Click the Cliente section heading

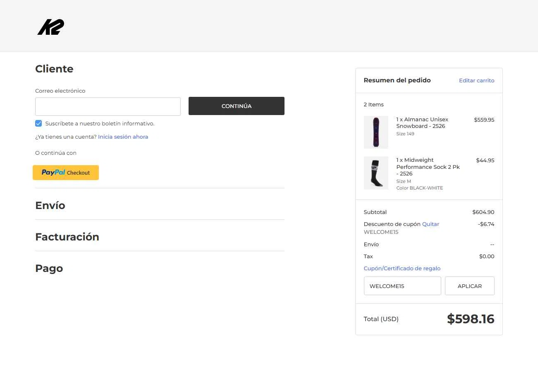click(x=54, y=69)
